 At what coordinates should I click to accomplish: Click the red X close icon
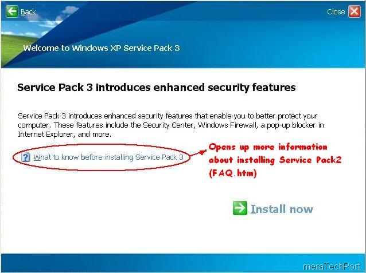pos(355,11)
